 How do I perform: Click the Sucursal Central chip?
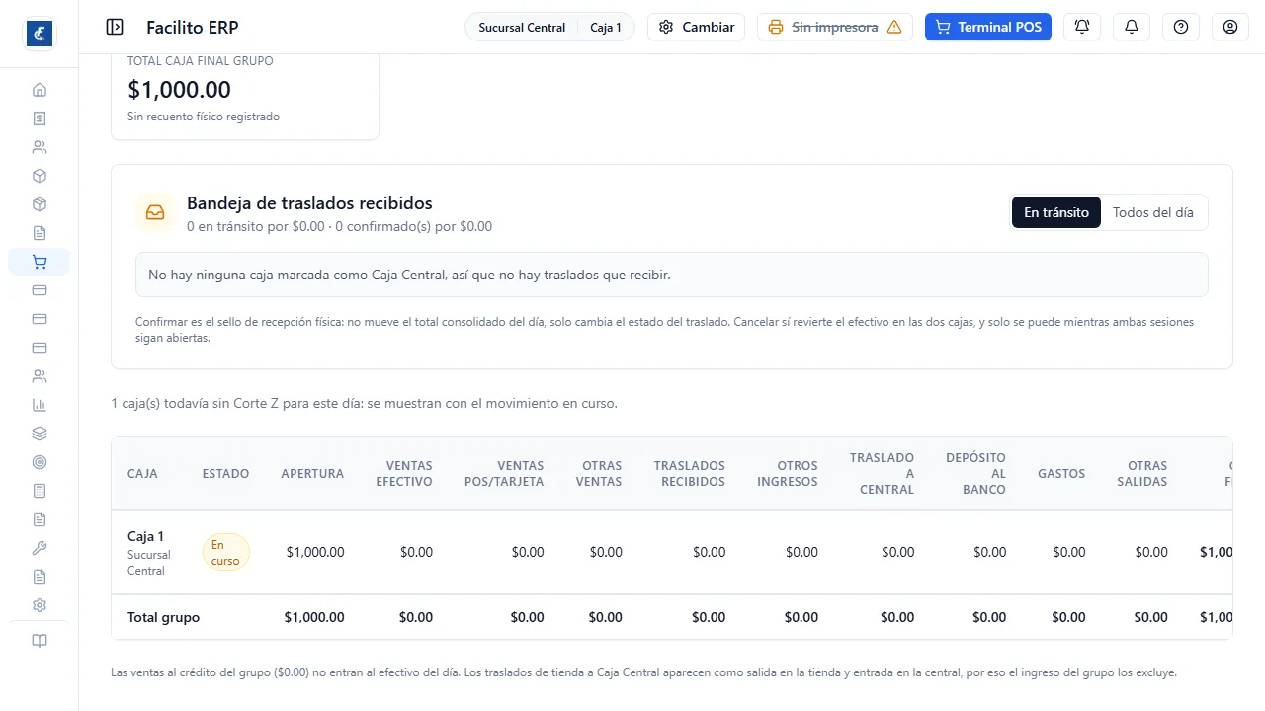coord(522,28)
